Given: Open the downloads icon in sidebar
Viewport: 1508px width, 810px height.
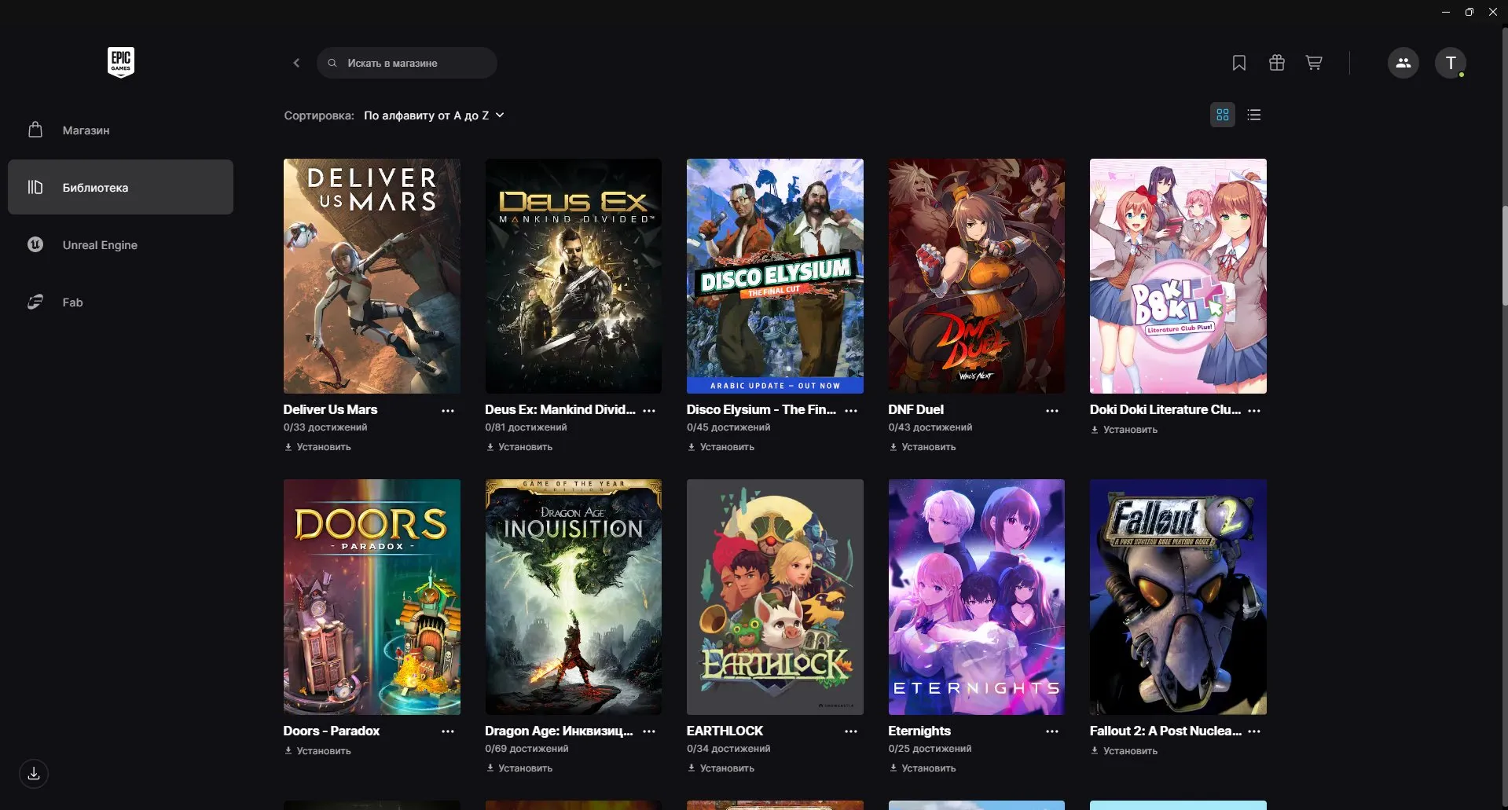Looking at the screenshot, I should tap(34, 774).
